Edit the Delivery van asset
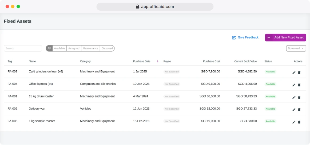 [x=294, y=110]
